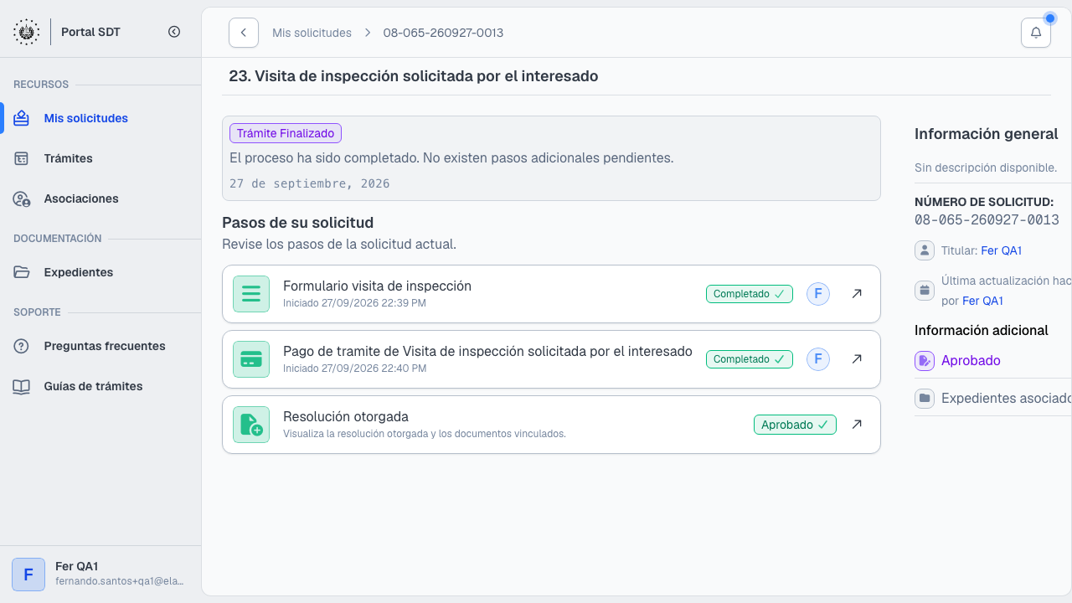Viewport: 1072px width, 603px height.
Task: Open the notifications bell
Action: (x=1036, y=33)
